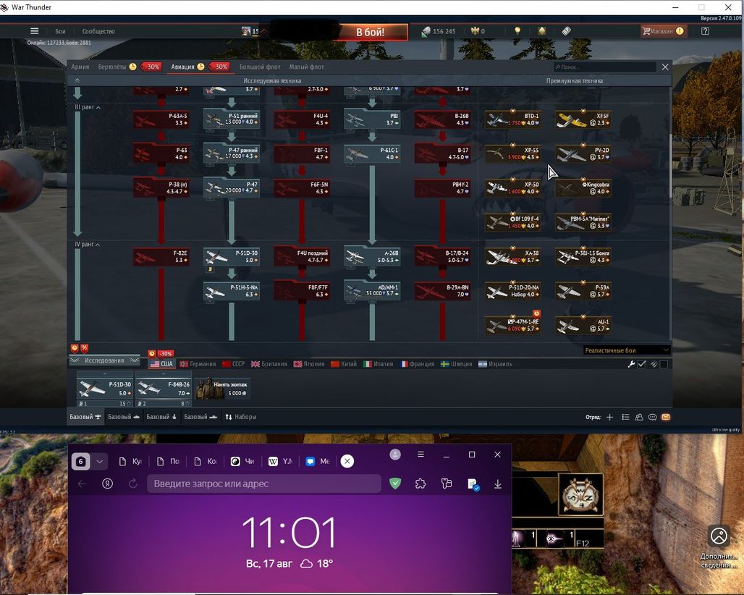The image size is (744, 595).
Task: Select the P-51 ранний aircraft card
Action: 232,119
